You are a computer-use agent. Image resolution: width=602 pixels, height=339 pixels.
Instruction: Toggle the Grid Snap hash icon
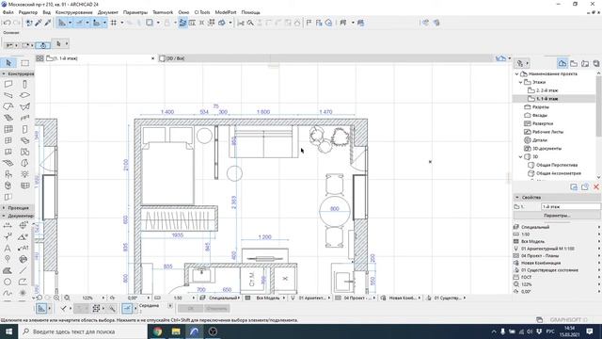pyautogui.click(x=114, y=23)
